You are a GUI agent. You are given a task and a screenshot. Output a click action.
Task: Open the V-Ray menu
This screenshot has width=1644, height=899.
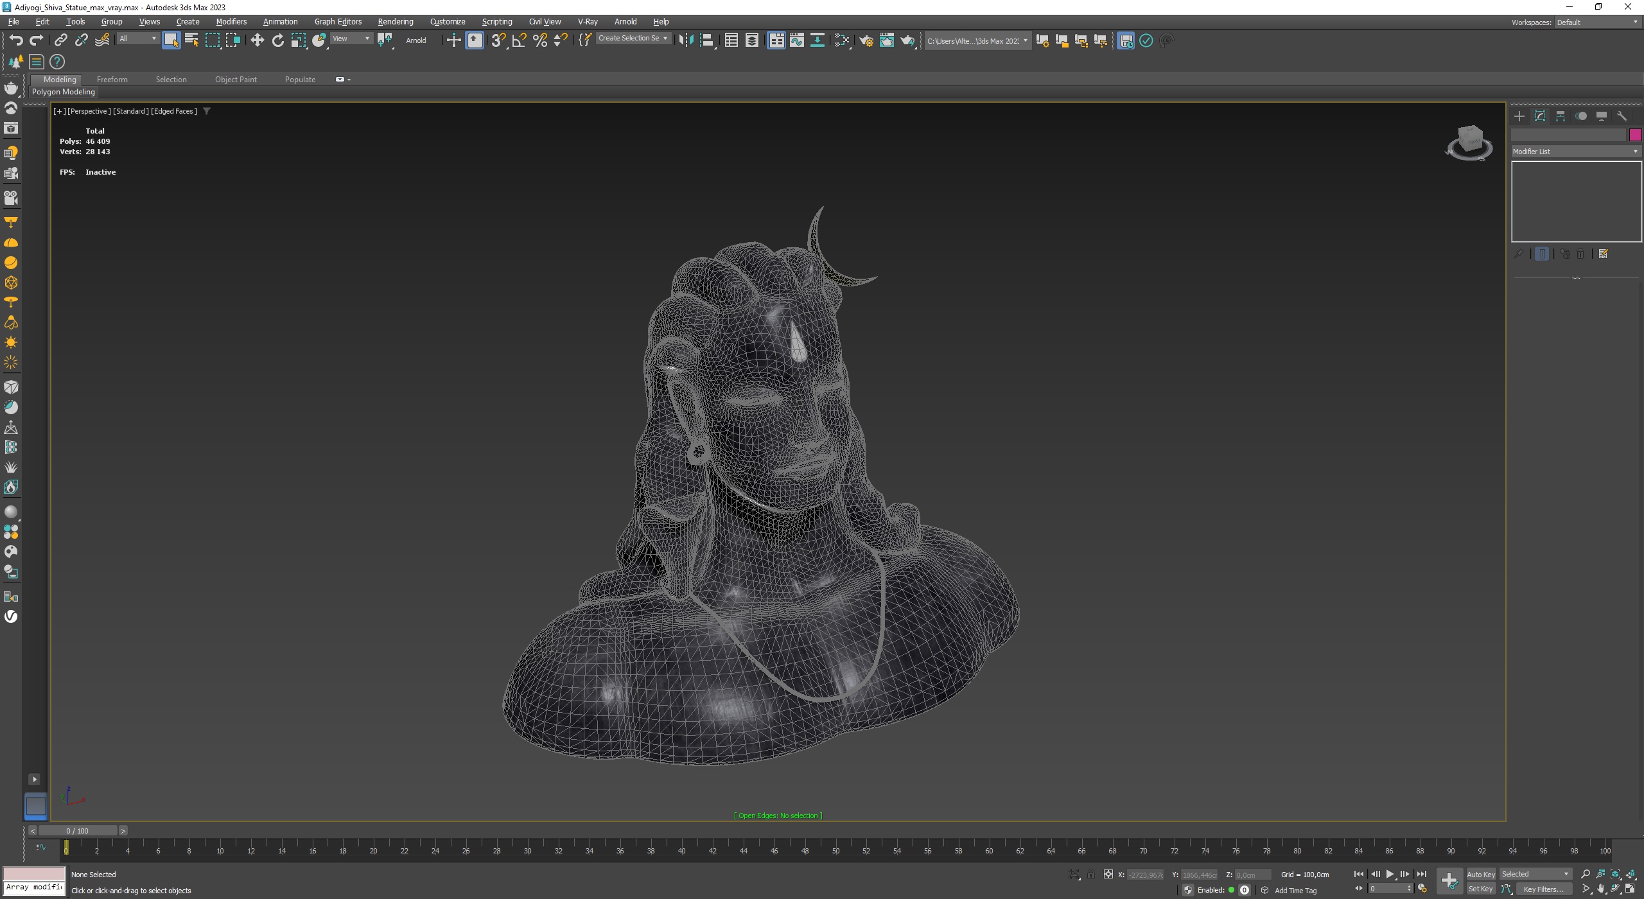(588, 22)
